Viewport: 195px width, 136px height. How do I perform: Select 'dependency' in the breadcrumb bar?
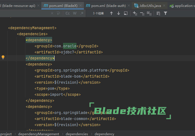point(104,134)
